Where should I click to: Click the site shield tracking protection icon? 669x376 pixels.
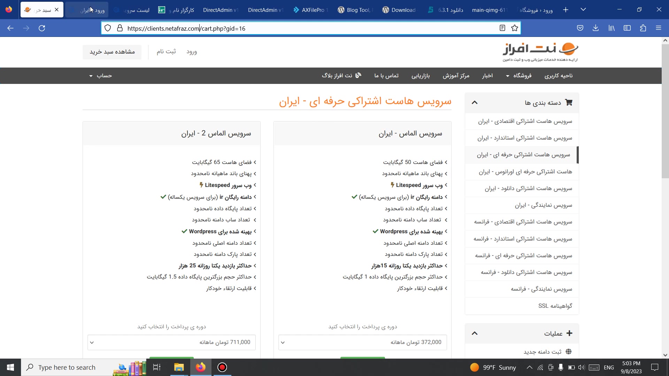coord(108,28)
